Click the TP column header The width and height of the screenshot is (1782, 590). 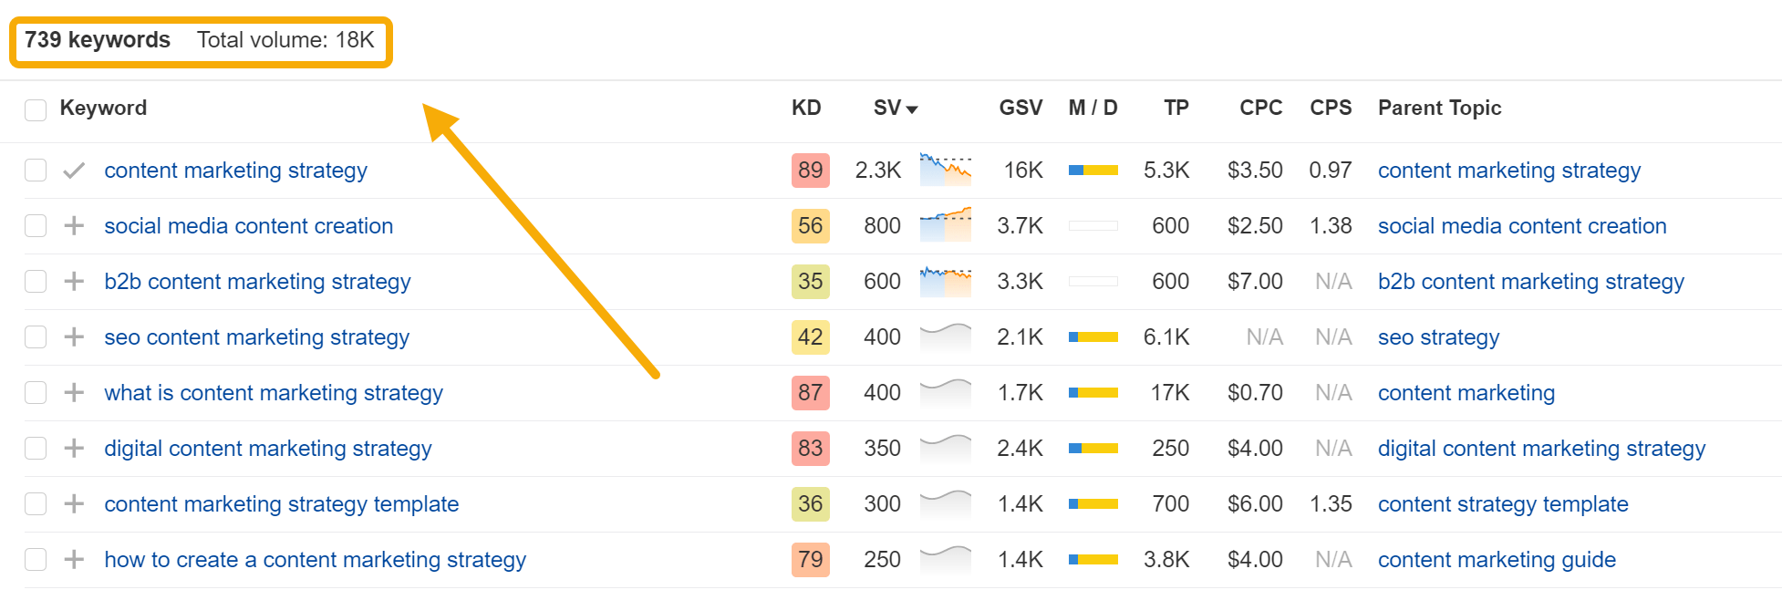click(x=1176, y=109)
